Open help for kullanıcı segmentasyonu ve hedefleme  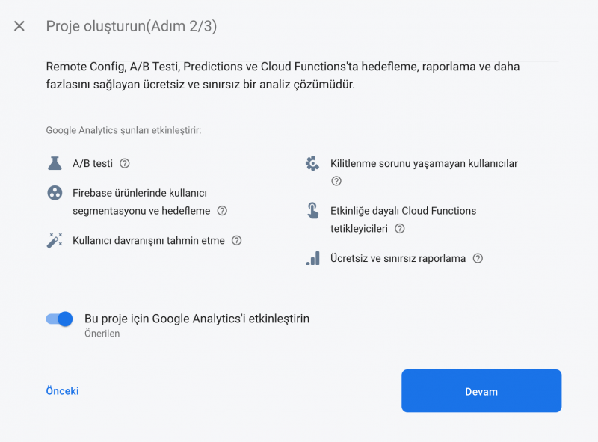221,211
